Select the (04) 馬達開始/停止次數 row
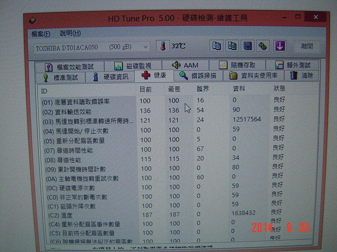 coord(163,130)
